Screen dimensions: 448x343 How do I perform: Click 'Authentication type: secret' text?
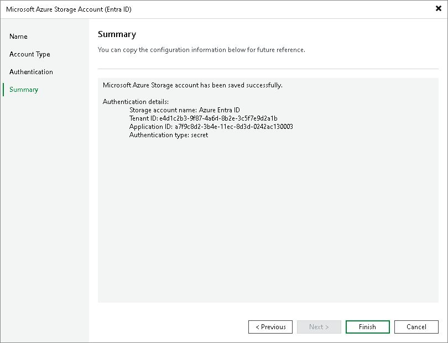click(169, 135)
